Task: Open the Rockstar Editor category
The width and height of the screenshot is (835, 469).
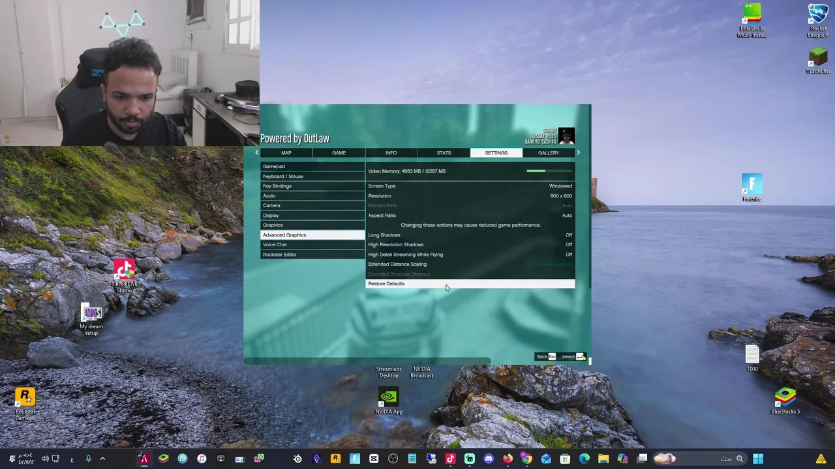Action: [x=312, y=255]
